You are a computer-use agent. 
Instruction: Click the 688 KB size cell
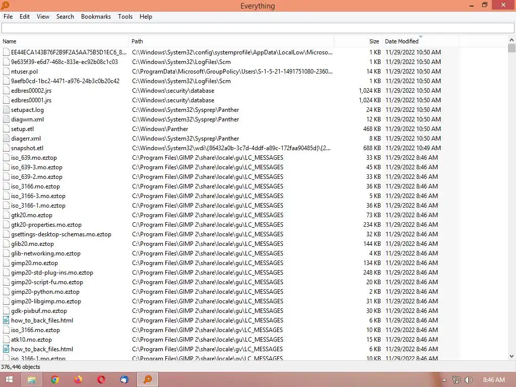coord(372,148)
